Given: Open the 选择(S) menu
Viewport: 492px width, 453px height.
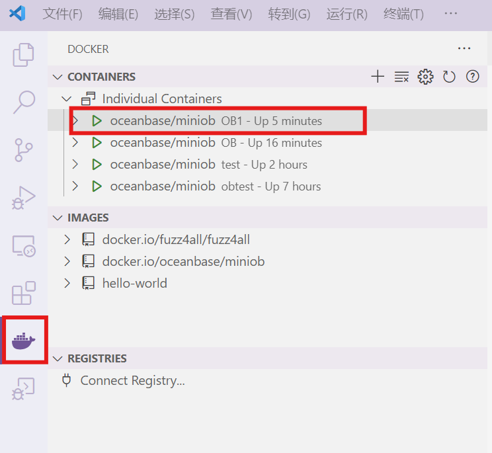Looking at the screenshot, I should pyautogui.click(x=175, y=14).
